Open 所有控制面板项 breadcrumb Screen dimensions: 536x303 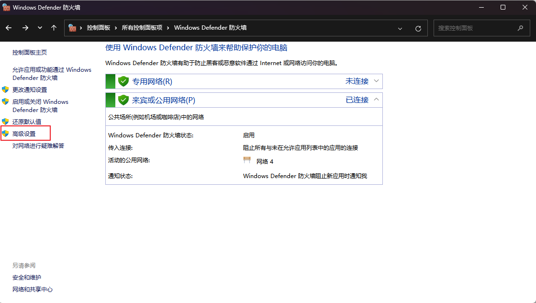click(142, 28)
